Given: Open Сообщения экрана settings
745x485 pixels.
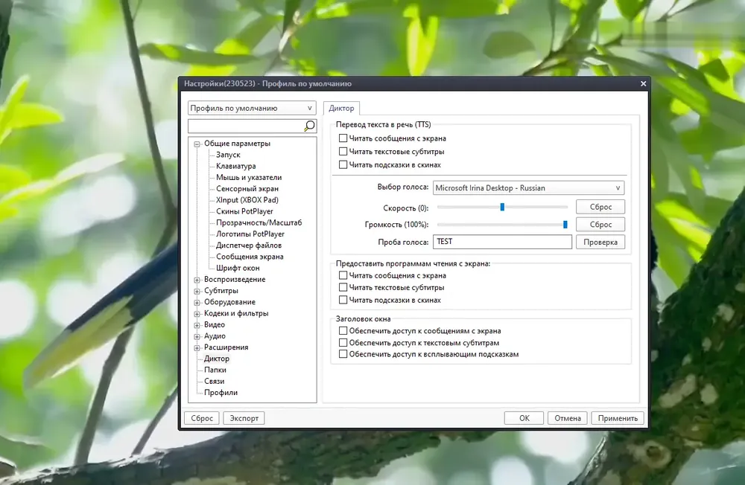Looking at the screenshot, I should (250, 257).
